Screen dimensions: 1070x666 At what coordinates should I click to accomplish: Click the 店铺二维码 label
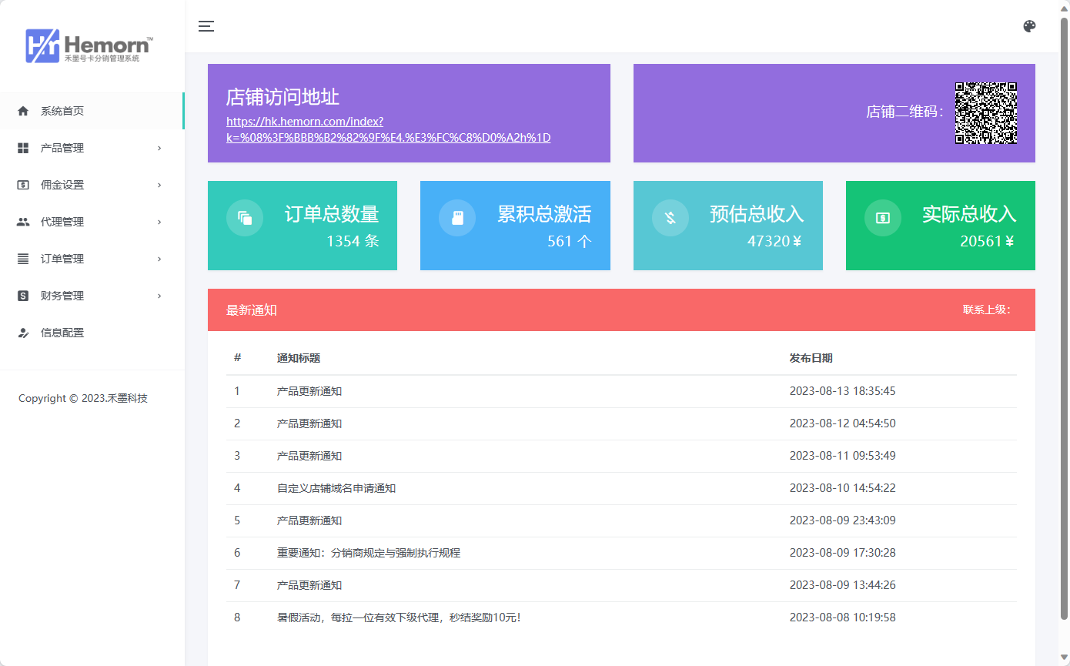904,112
